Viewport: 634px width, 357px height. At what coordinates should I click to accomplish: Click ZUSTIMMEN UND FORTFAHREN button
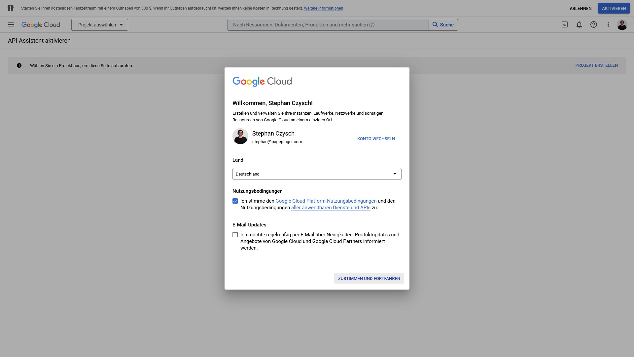pos(369,278)
